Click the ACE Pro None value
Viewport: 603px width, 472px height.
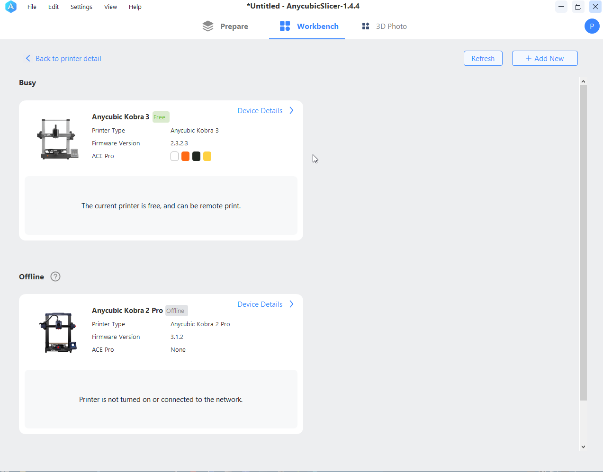pos(178,350)
